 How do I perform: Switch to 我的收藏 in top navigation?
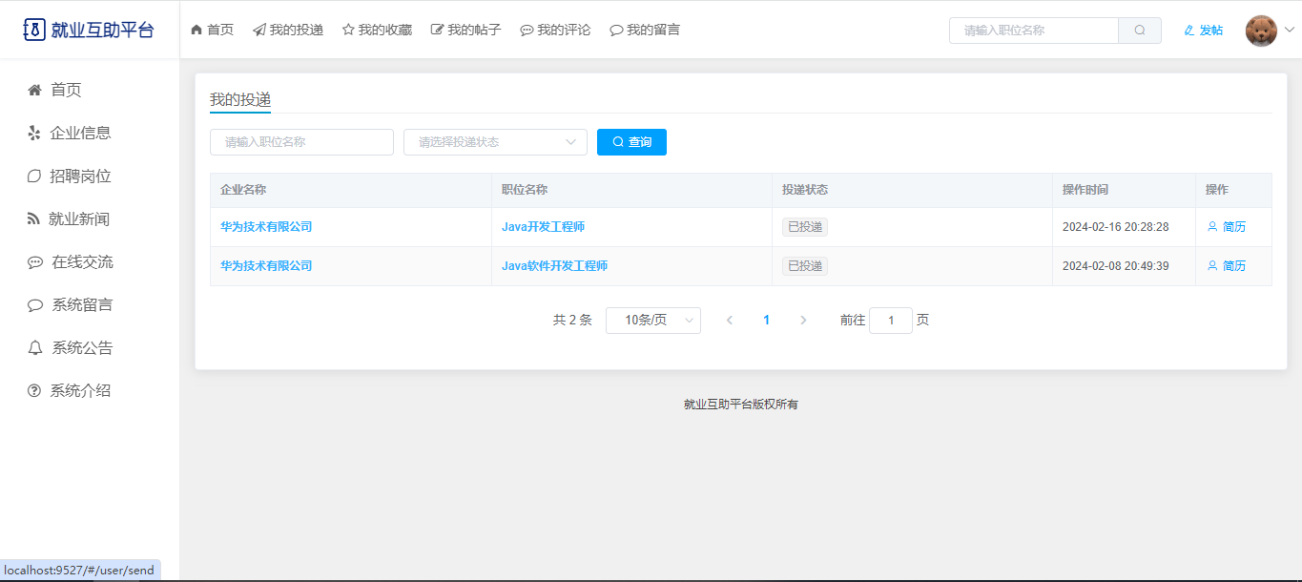tap(377, 31)
